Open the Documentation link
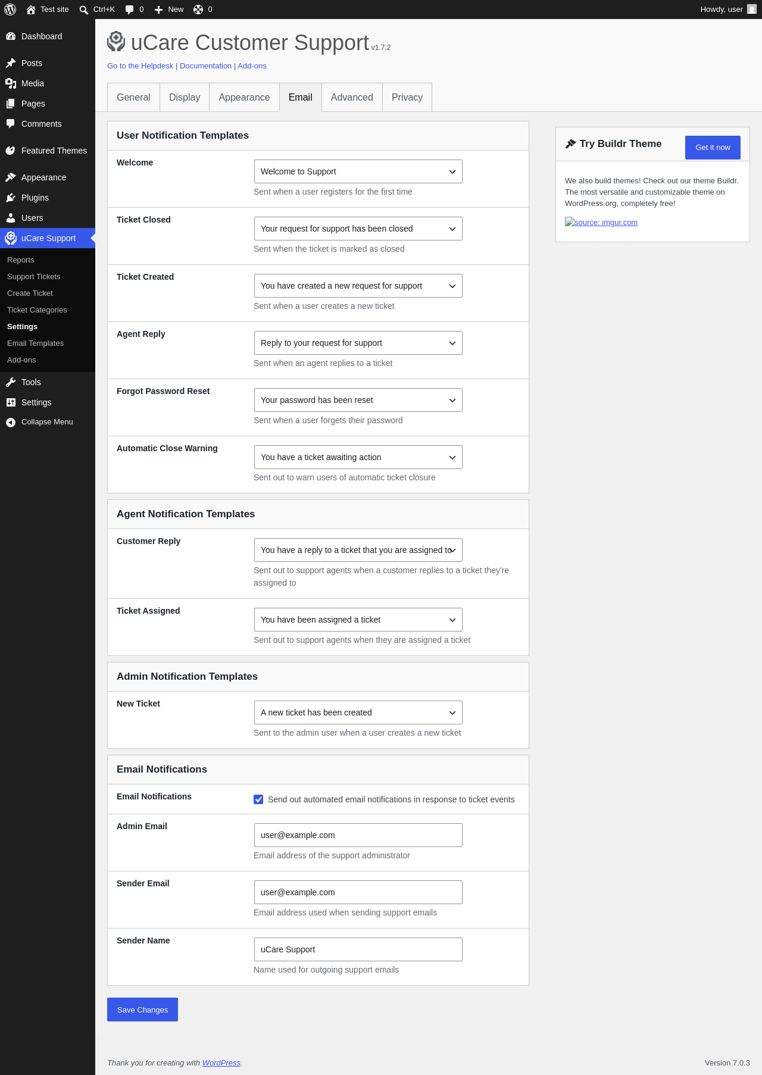Image resolution: width=762 pixels, height=1075 pixels. 205,66
